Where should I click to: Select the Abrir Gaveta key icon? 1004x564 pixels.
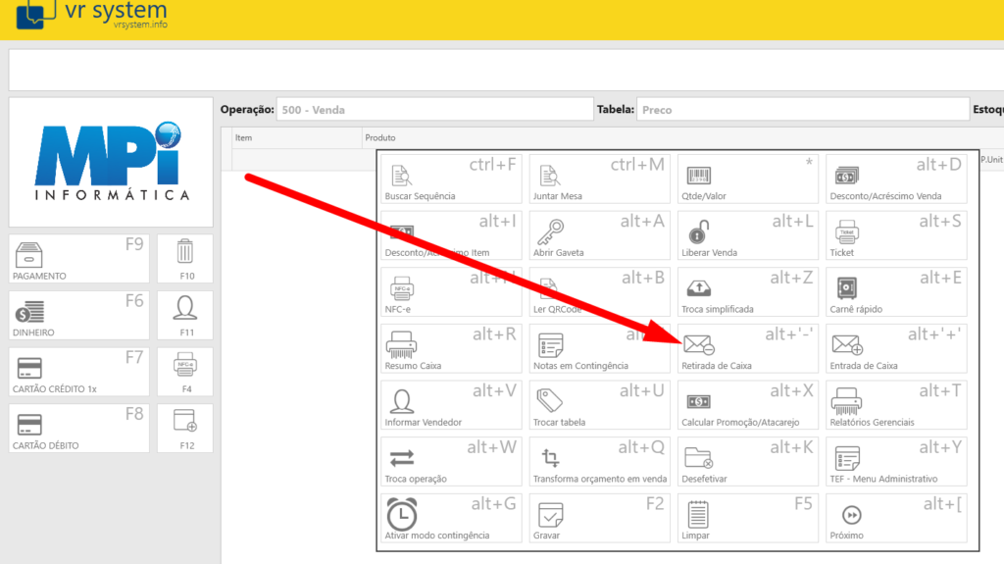(x=549, y=232)
